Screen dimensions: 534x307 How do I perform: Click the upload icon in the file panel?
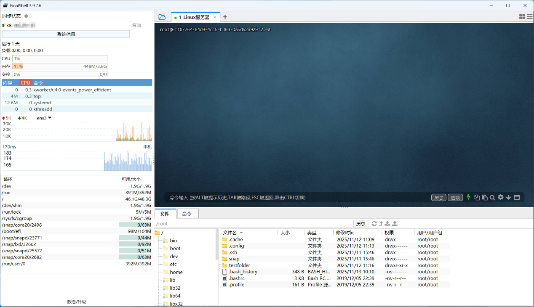click(395, 223)
